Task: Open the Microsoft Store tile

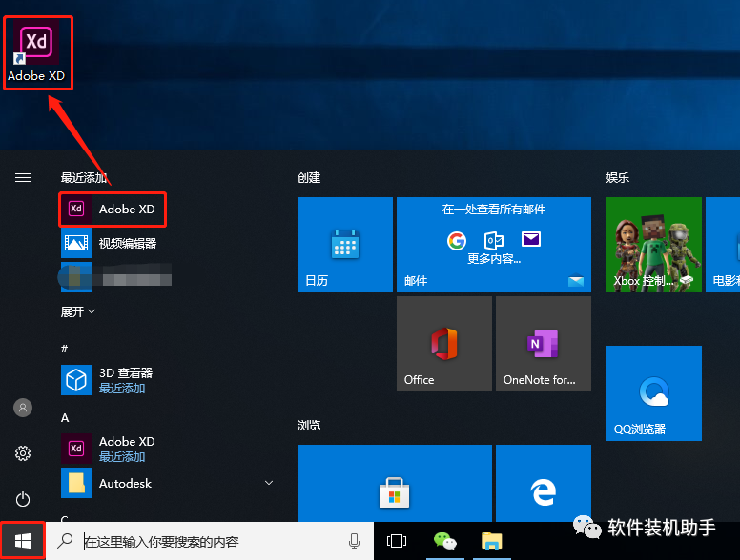Action: click(395, 483)
